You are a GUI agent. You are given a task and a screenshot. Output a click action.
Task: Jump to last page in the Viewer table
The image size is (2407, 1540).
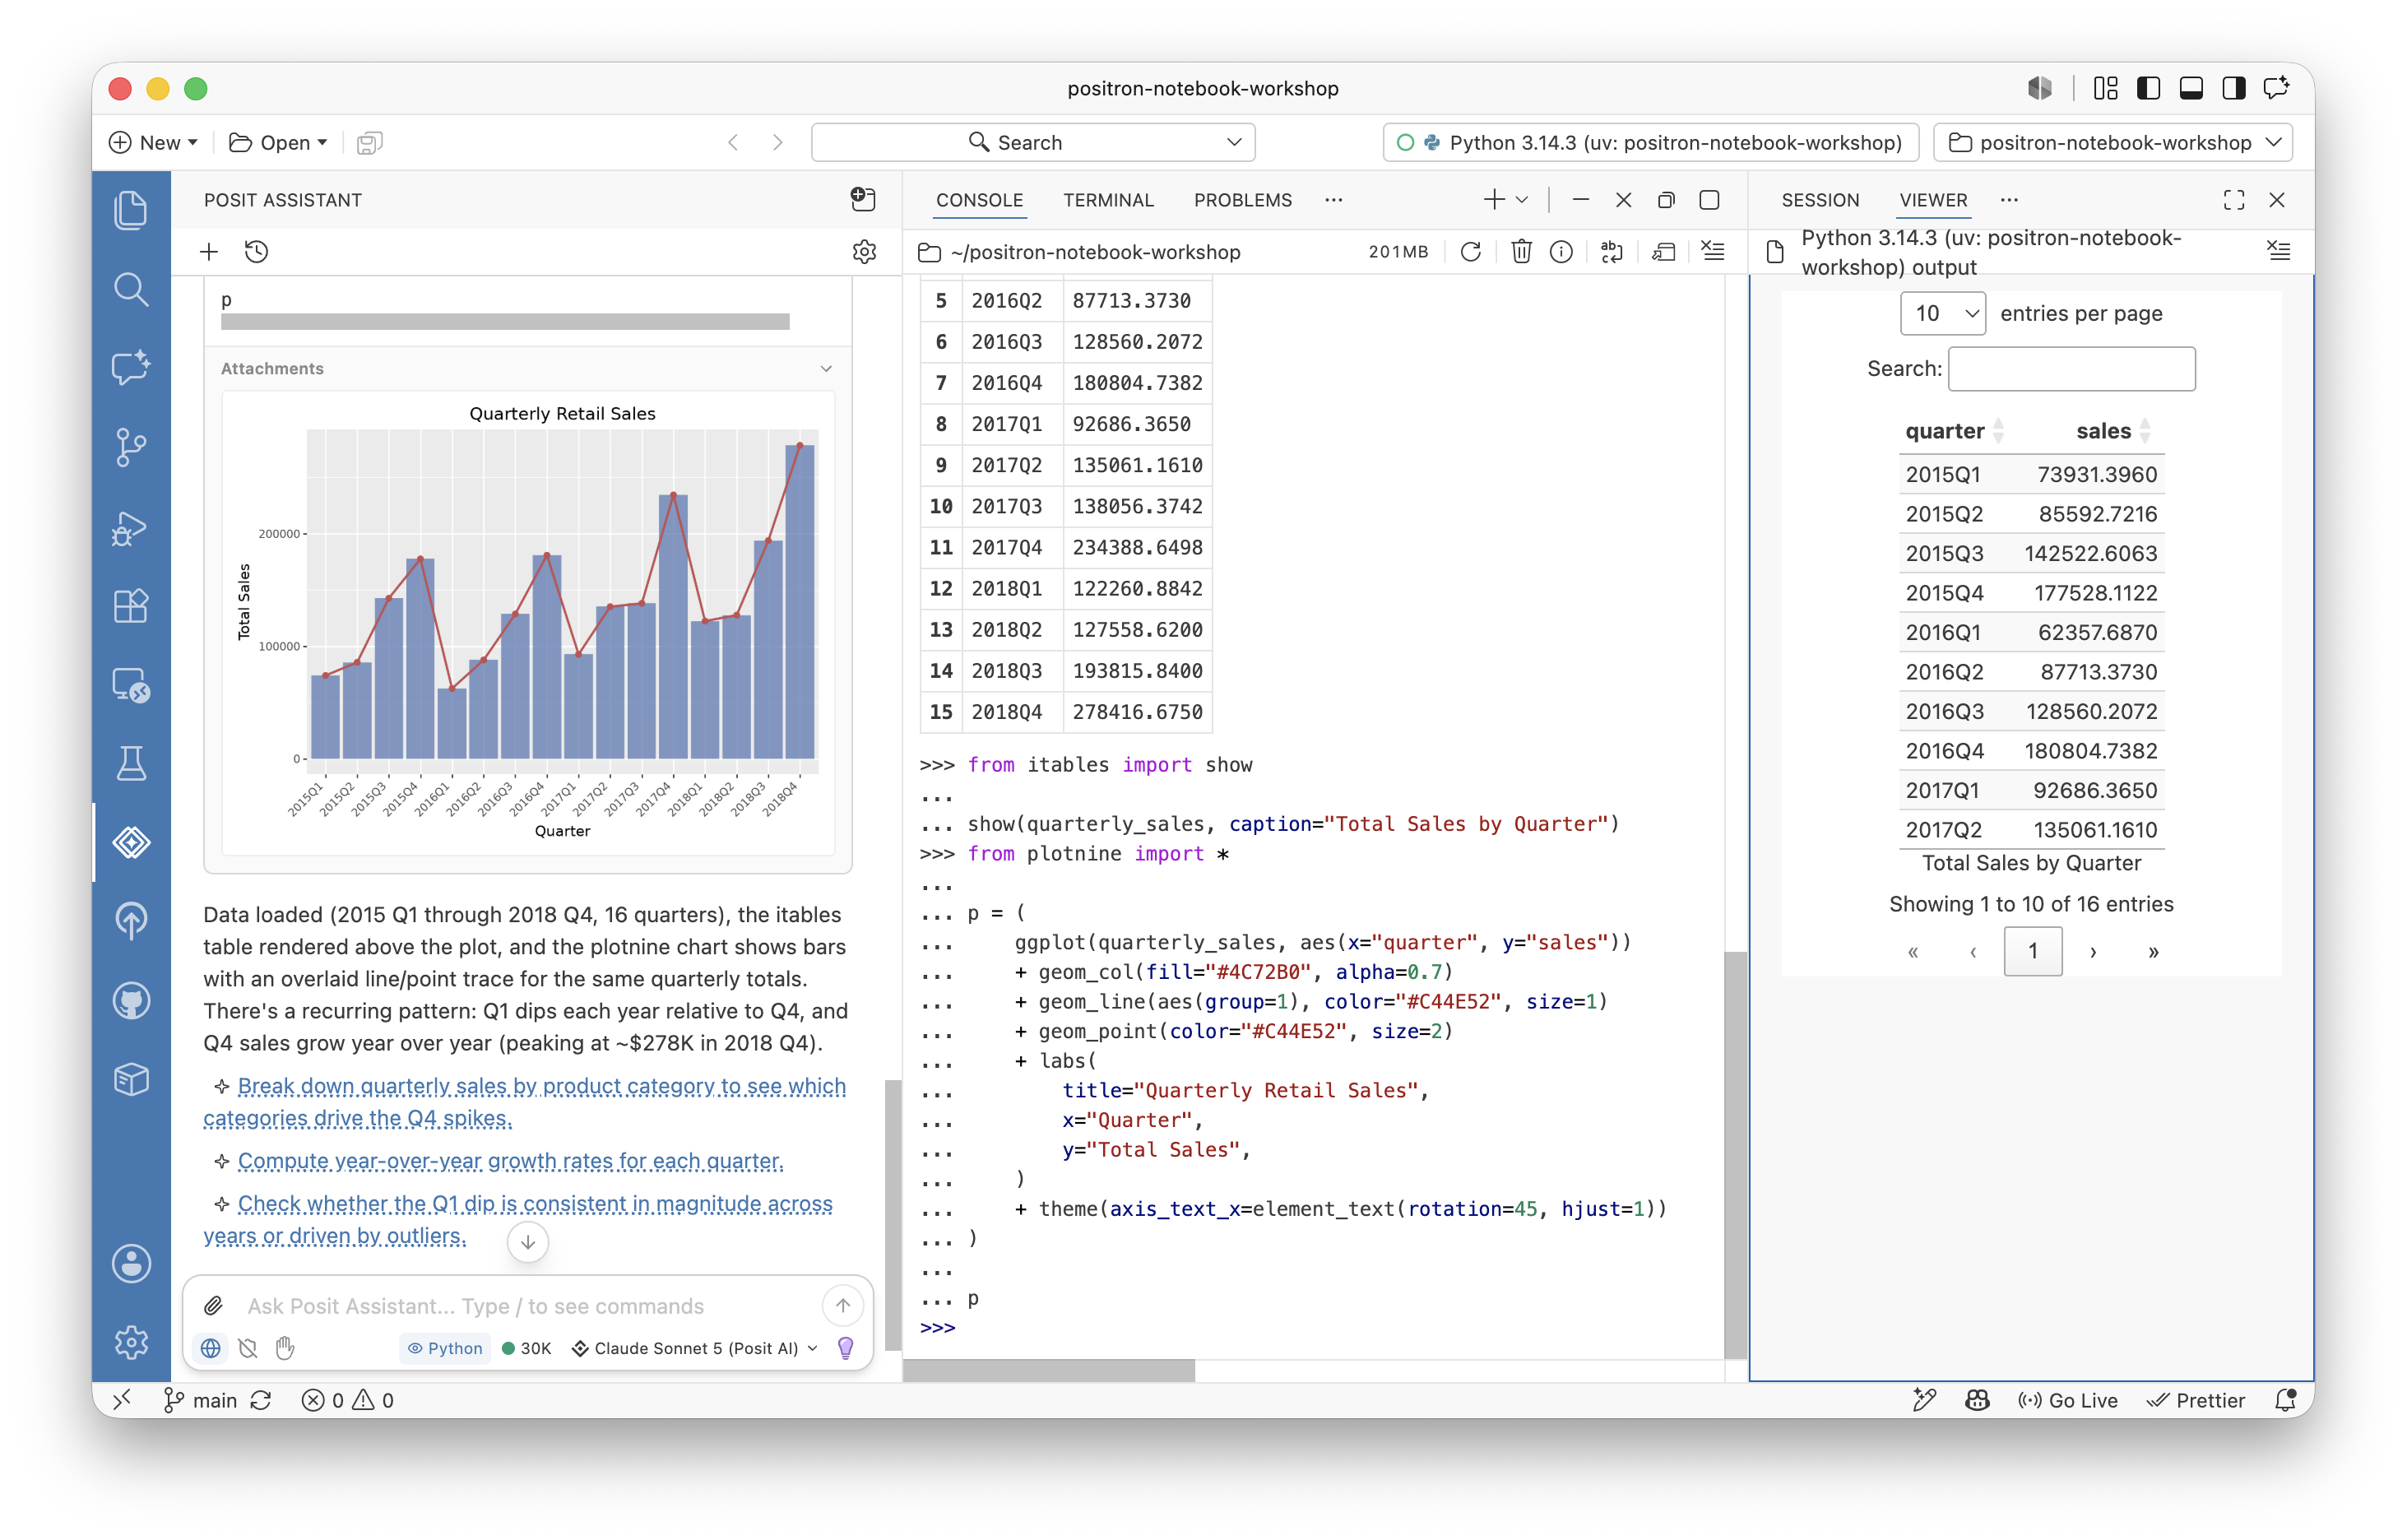(2153, 951)
